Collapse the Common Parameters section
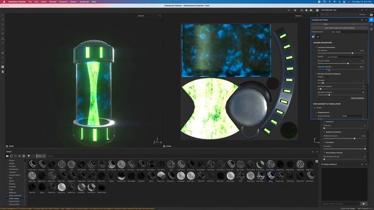Viewport: 374px width, 210px height. pos(317,47)
